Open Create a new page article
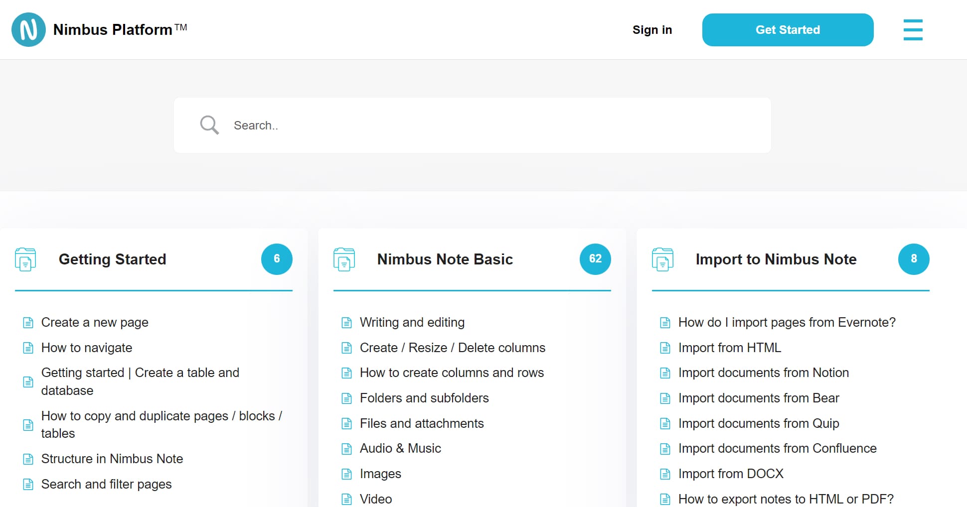Viewport: 967px width, 507px height. 95,323
